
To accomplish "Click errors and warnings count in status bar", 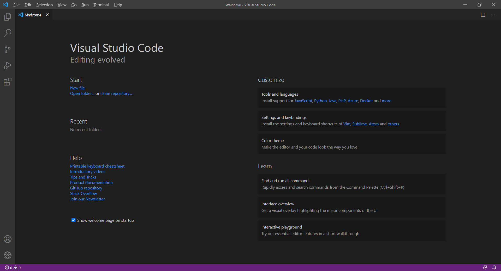I will (13, 268).
